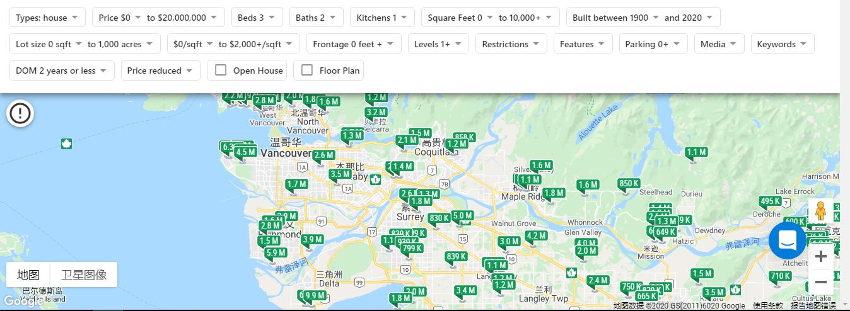Expand the Keywords filter

pyautogui.click(x=783, y=44)
